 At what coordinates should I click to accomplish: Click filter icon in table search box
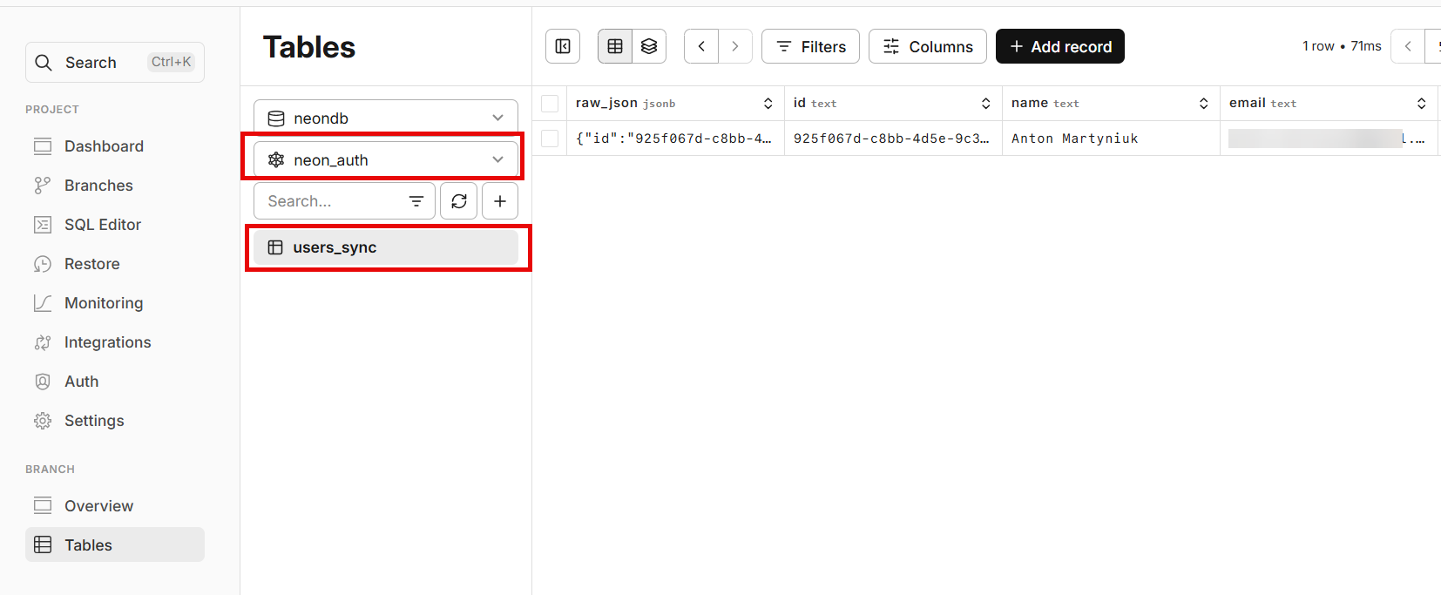416,201
